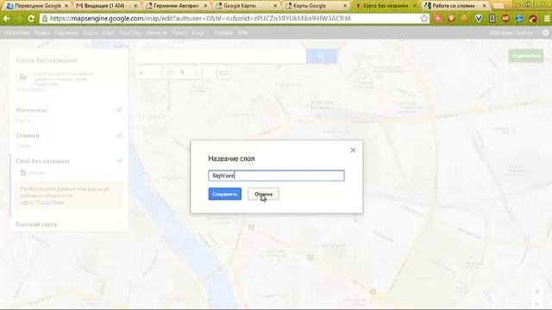Viewport: 552px width, 310px height.
Task: Click the blue V extension icon
Action: (x=479, y=18)
